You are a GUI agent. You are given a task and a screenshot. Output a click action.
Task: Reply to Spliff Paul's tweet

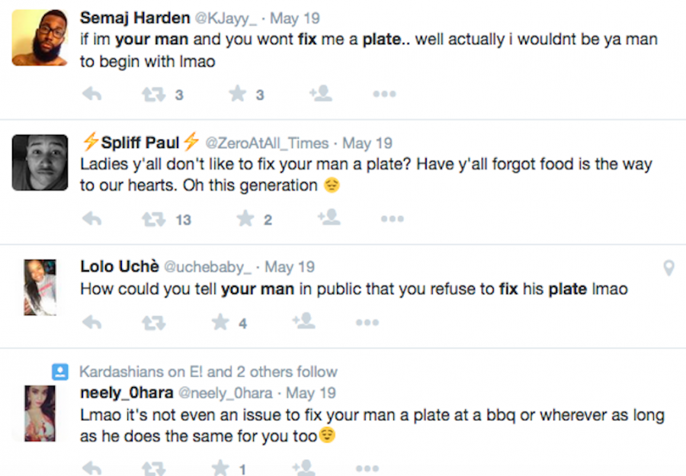pyautogui.click(x=91, y=220)
